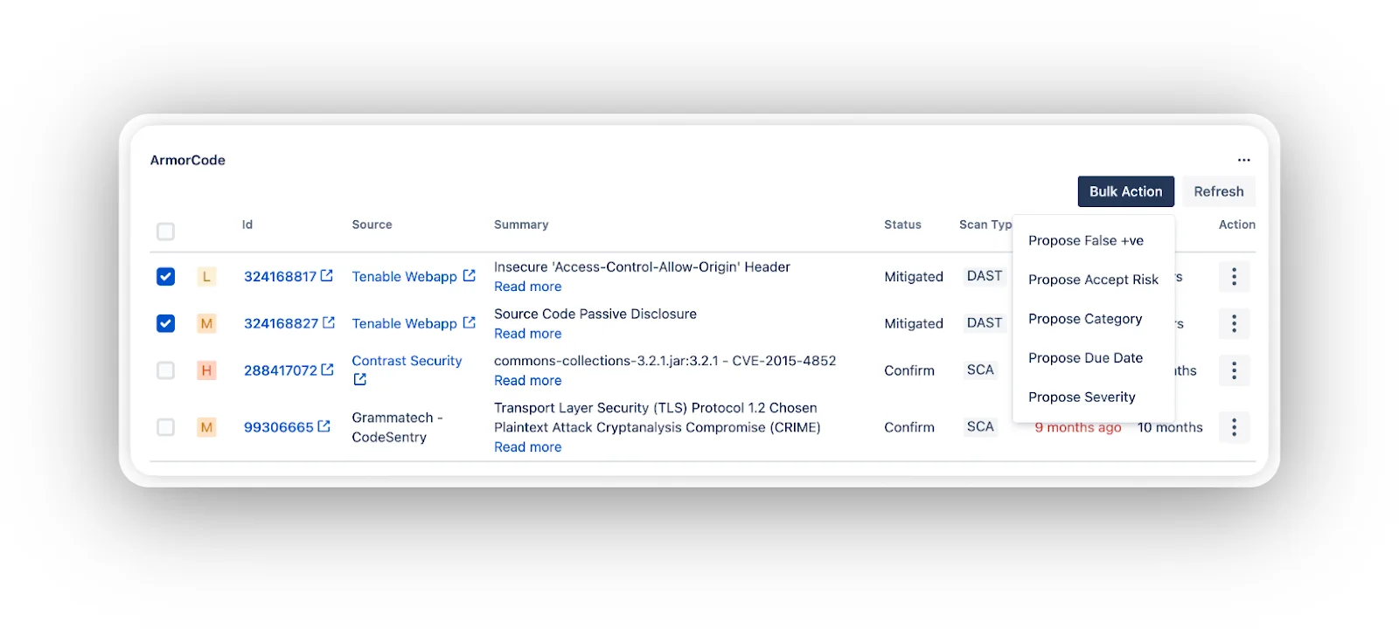Click the Summary column header
Image resolution: width=1399 pixels, height=629 pixels.
[x=521, y=225]
